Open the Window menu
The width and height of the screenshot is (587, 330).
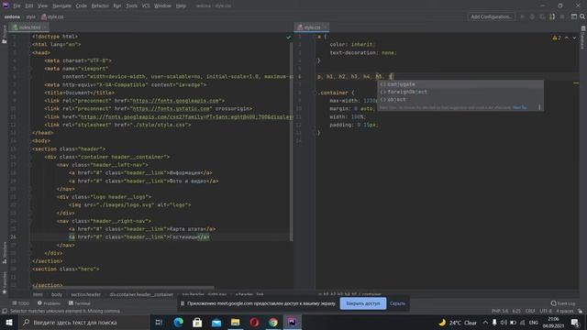pos(162,6)
